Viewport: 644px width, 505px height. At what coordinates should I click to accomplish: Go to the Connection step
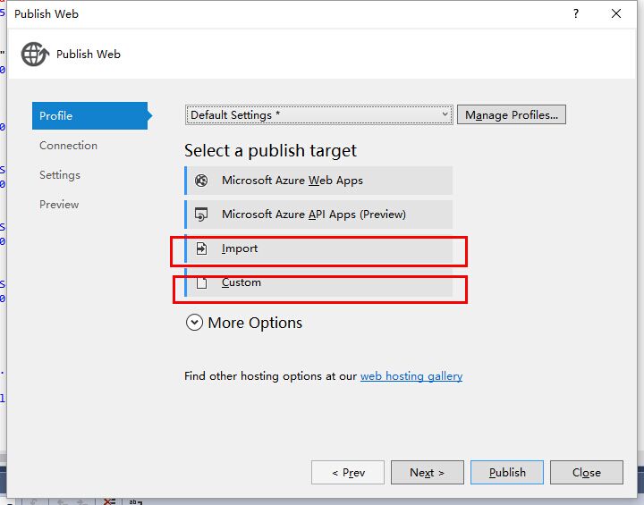68,146
